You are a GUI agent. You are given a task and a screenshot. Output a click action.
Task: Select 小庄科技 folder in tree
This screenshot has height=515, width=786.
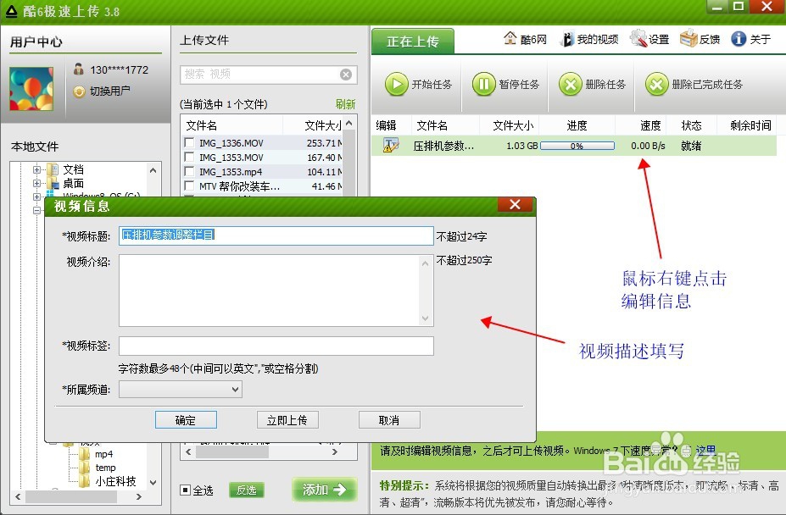point(115,481)
